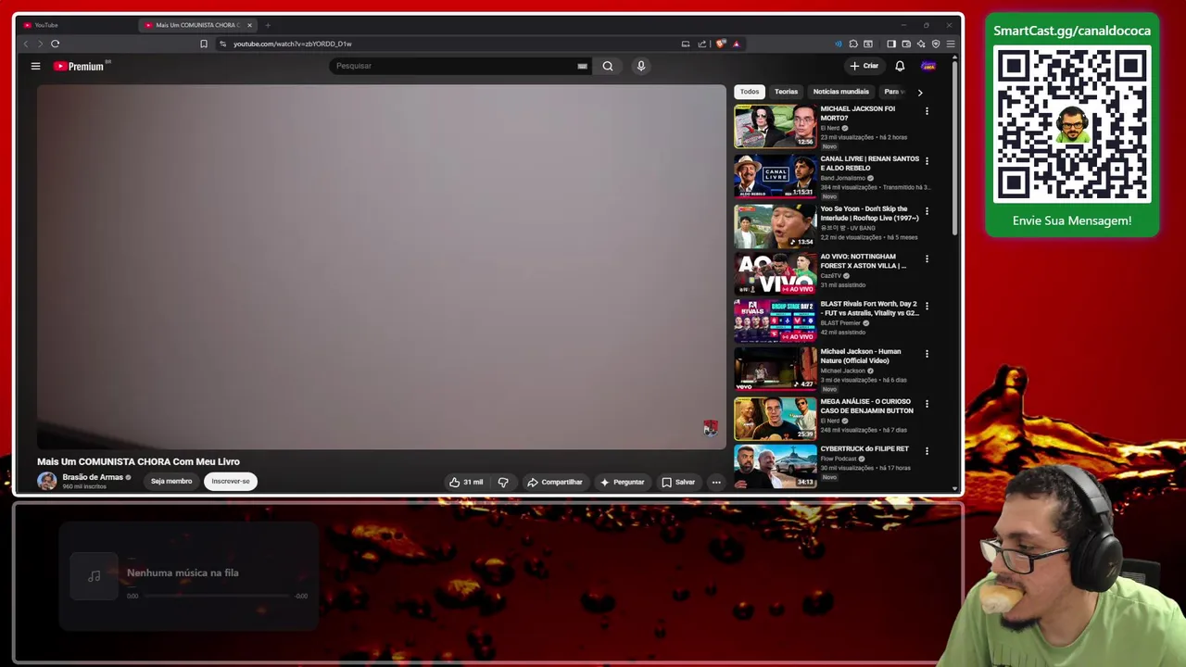Open browser extensions puzzle icon

pyautogui.click(x=853, y=44)
